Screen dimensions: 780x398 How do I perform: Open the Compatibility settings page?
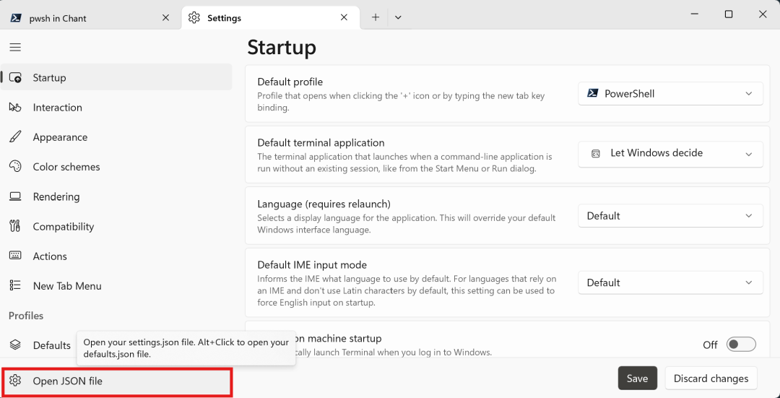[63, 227]
